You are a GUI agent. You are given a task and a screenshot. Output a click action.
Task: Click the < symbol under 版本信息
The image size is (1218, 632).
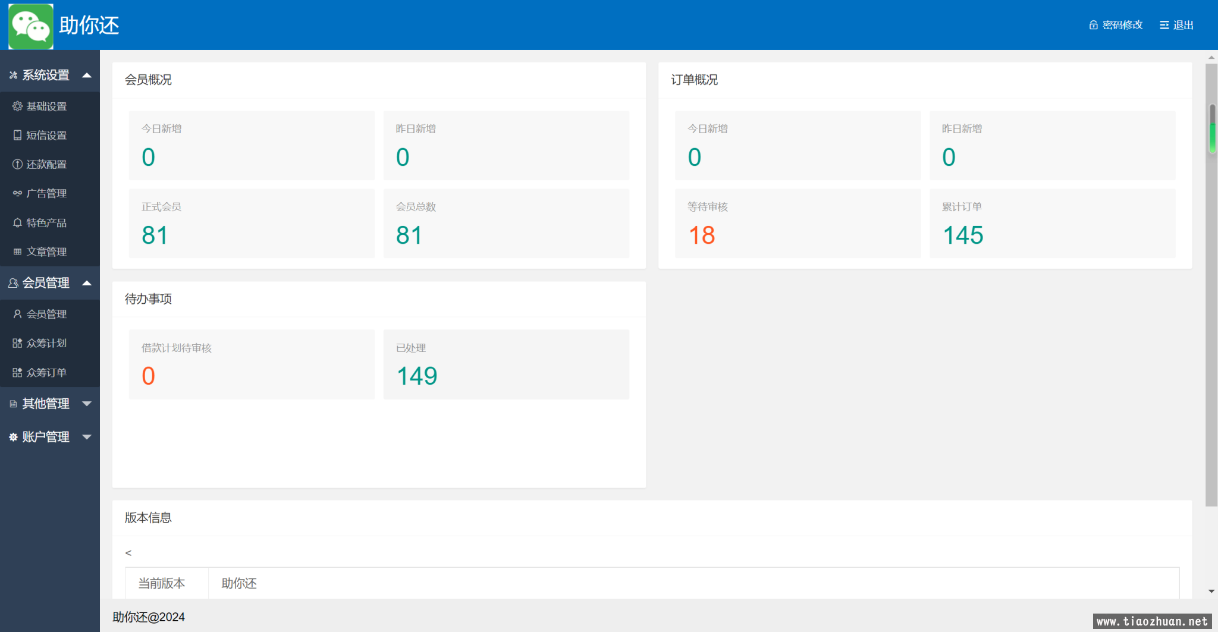pyautogui.click(x=128, y=553)
